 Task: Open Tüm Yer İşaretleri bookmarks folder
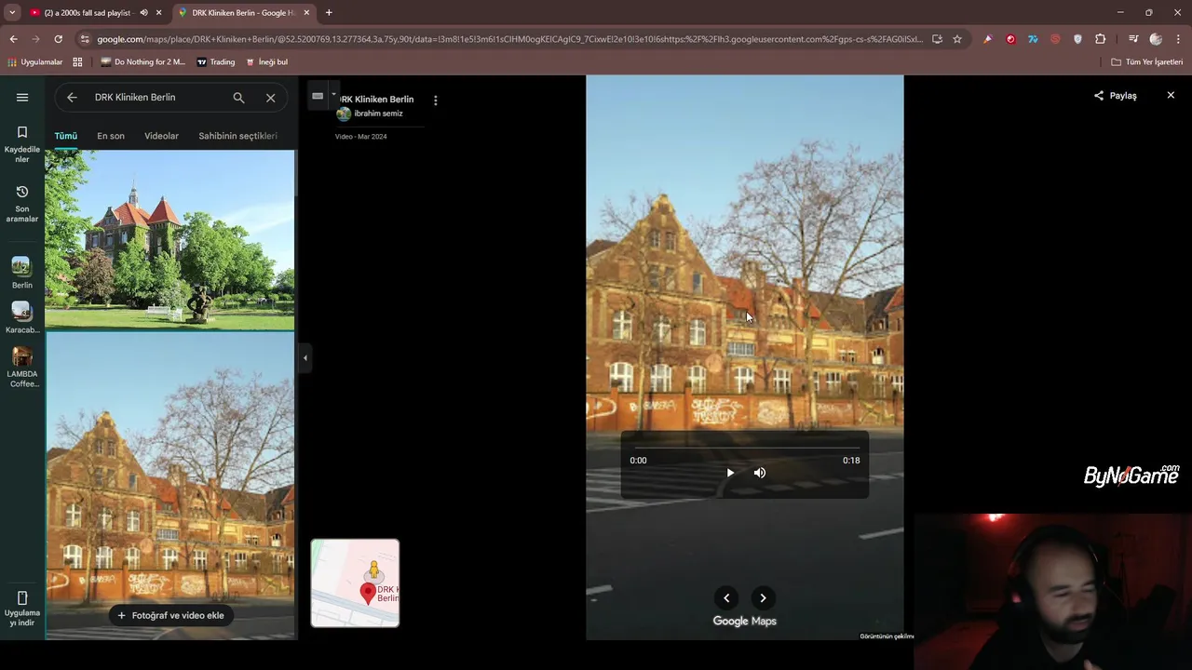point(1147,62)
